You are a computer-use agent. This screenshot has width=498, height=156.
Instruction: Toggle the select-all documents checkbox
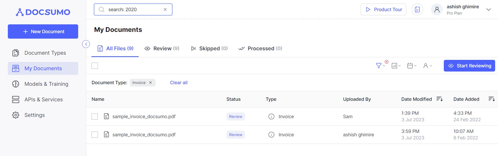tap(95, 66)
